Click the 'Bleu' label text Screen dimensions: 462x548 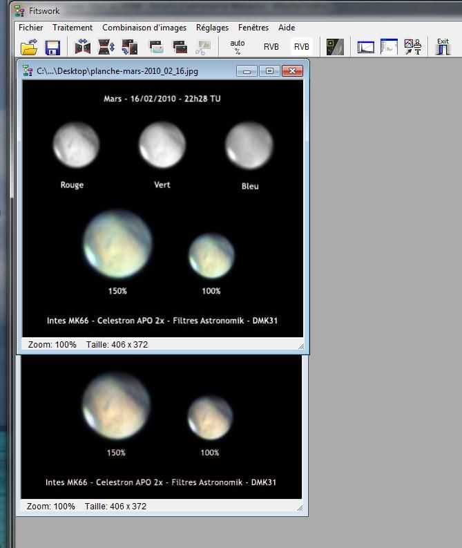click(x=250, y=187)
